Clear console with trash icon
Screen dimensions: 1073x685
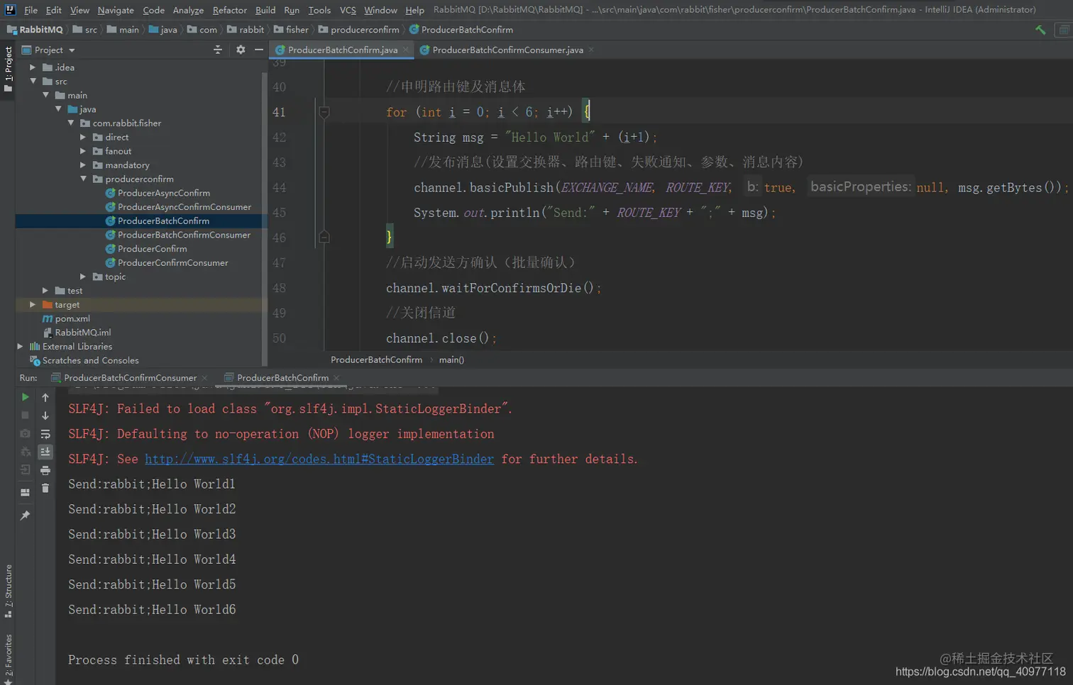click(x=45, y=488)
